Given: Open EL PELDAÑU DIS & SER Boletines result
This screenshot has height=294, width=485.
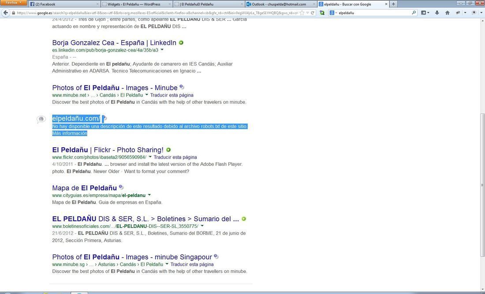Looking at the screenshot, I should [x=145, y=219].
